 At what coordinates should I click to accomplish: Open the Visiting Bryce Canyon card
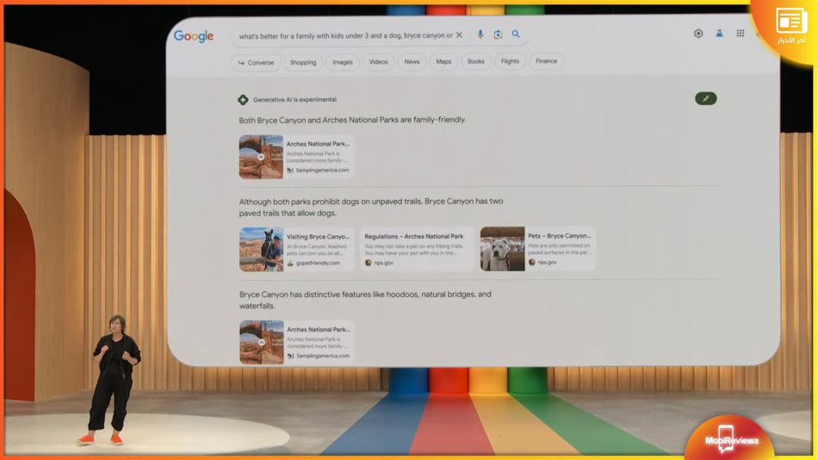click(x=297, y=249)
